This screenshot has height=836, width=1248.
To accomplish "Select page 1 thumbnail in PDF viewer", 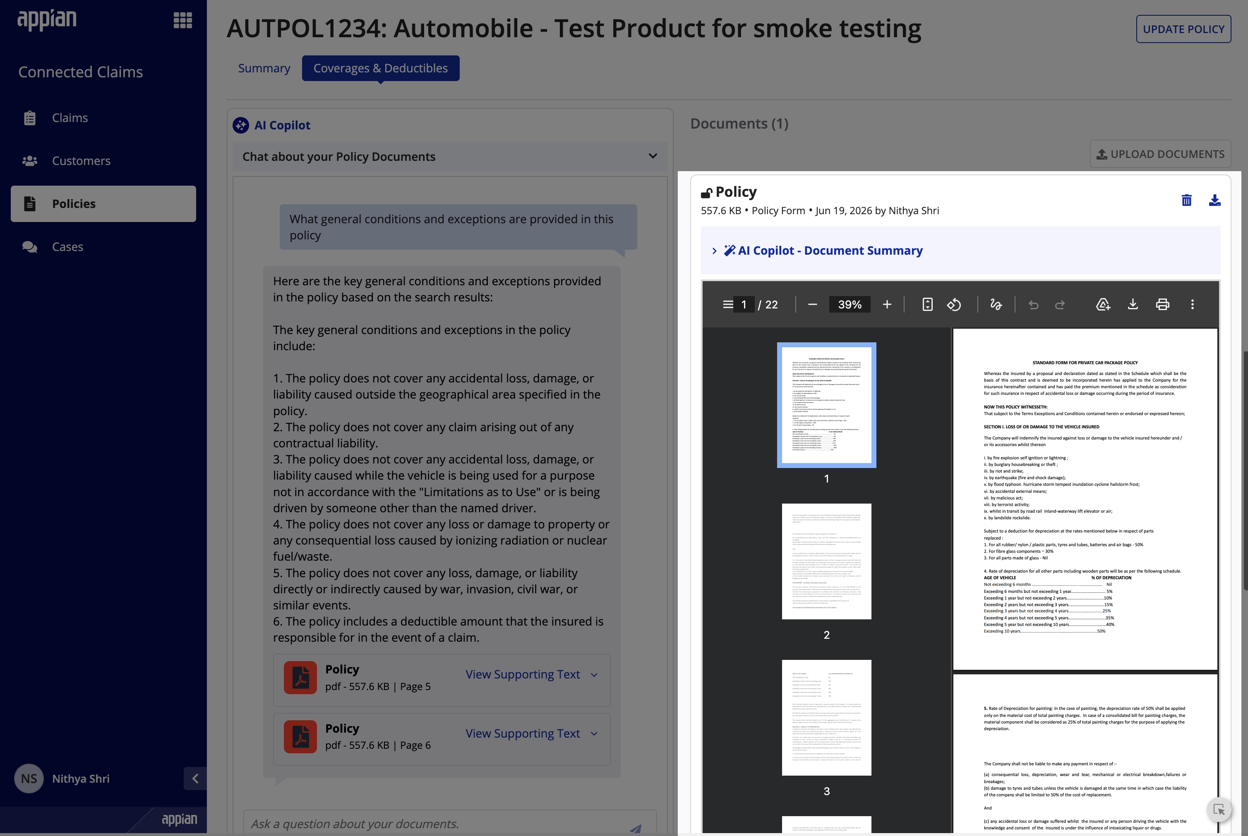I will 826,405.
